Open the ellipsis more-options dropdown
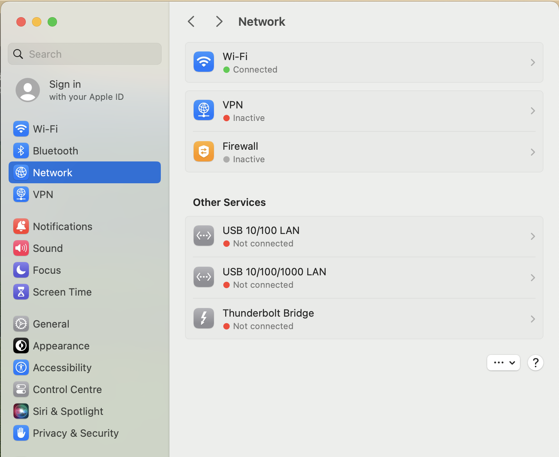The height and width of the screenshot is (457, 559). (503, 363)
